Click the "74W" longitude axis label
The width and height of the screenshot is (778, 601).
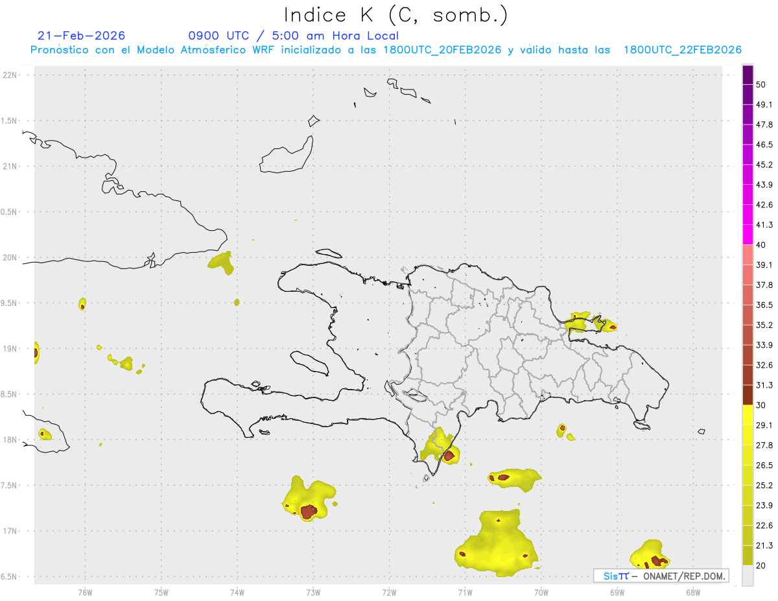(x=237, y=593)
